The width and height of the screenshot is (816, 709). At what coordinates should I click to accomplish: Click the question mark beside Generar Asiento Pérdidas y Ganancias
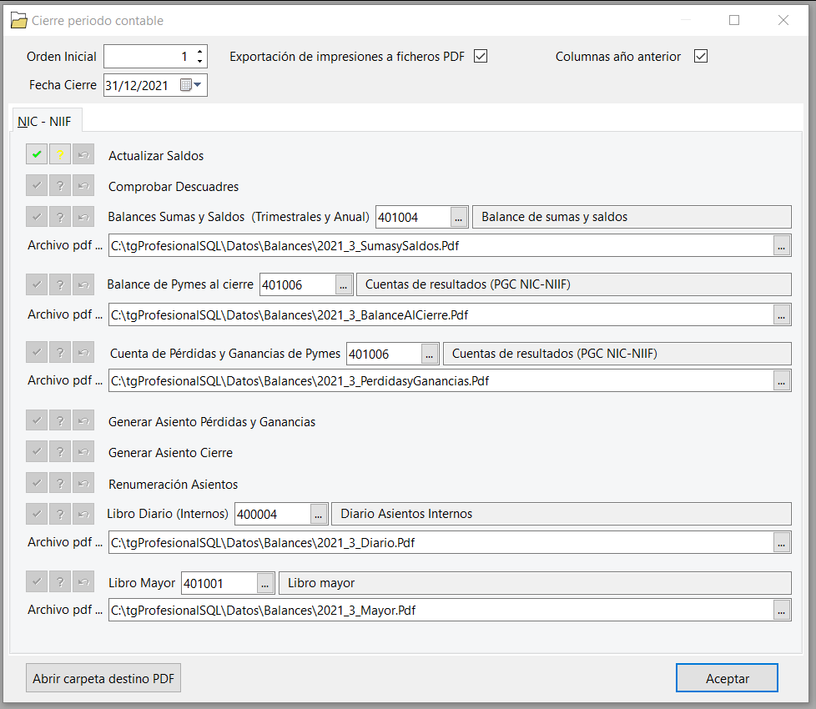pos(60,420)
